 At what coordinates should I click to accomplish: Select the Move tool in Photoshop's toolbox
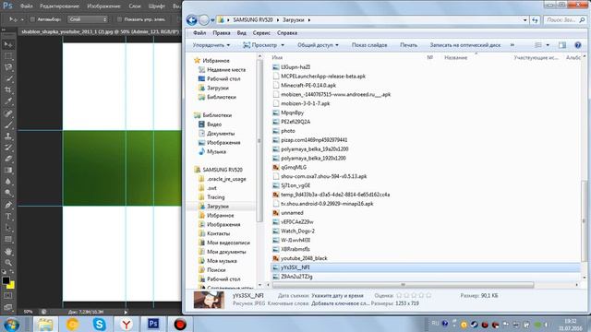8,45
